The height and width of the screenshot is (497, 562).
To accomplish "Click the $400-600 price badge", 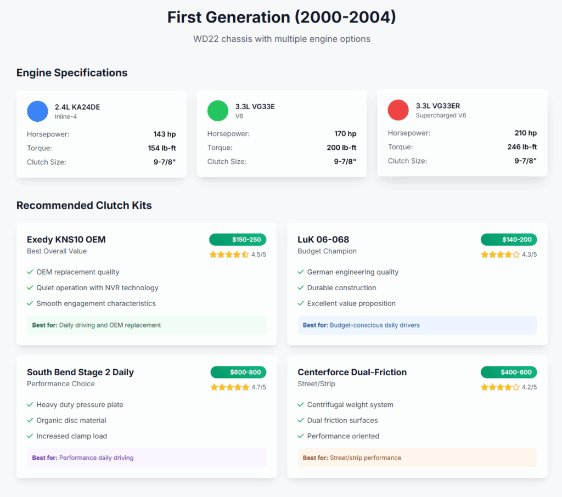I will click(509, 372).
